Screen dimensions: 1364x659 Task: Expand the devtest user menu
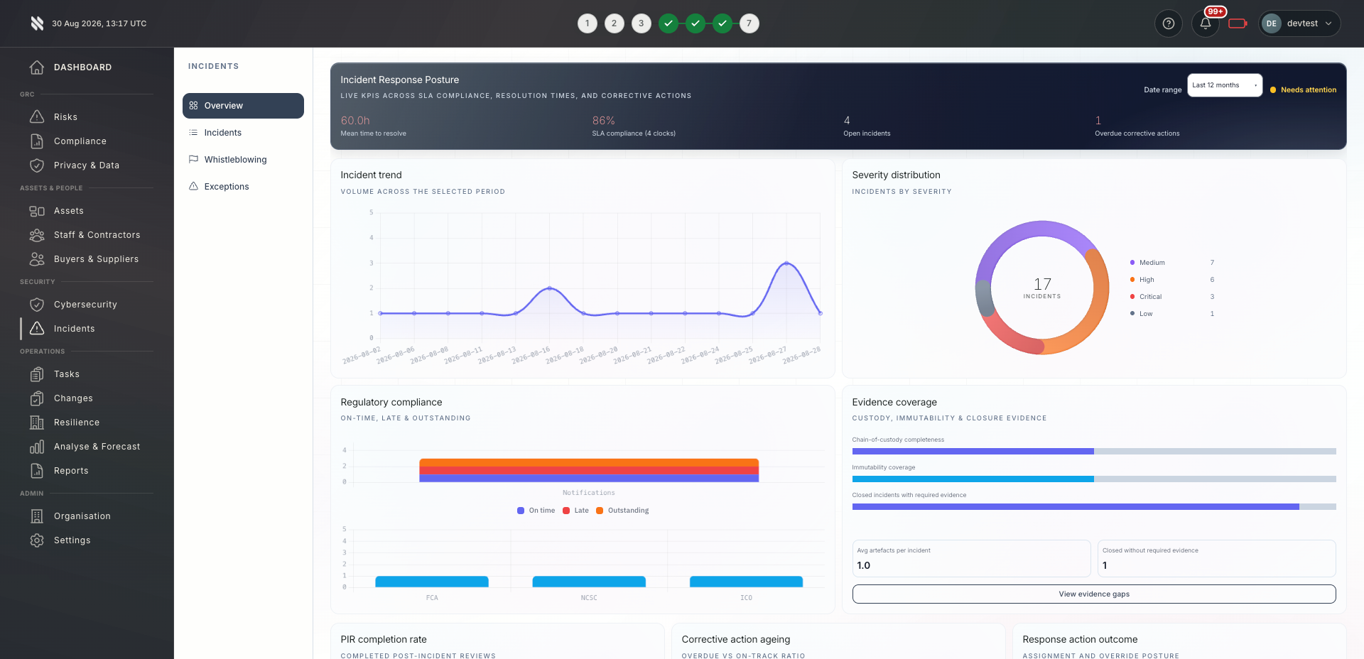[x=1299, y=23]
